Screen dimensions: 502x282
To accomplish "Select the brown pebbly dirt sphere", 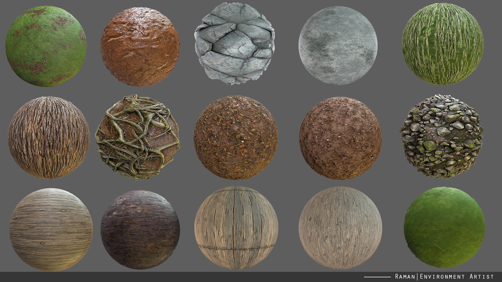I will coord(340,138).
